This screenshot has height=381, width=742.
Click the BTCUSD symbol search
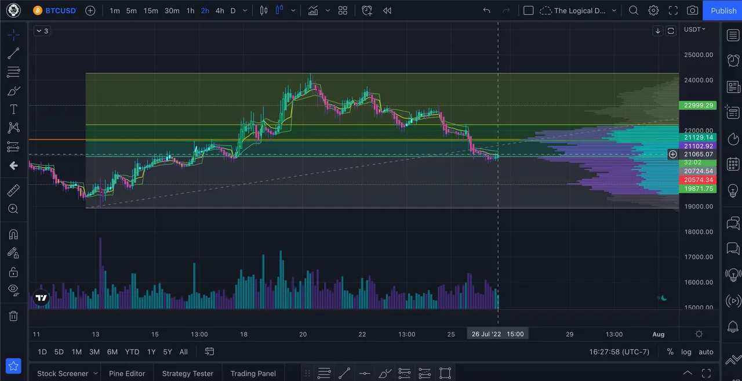pos(55,10)
